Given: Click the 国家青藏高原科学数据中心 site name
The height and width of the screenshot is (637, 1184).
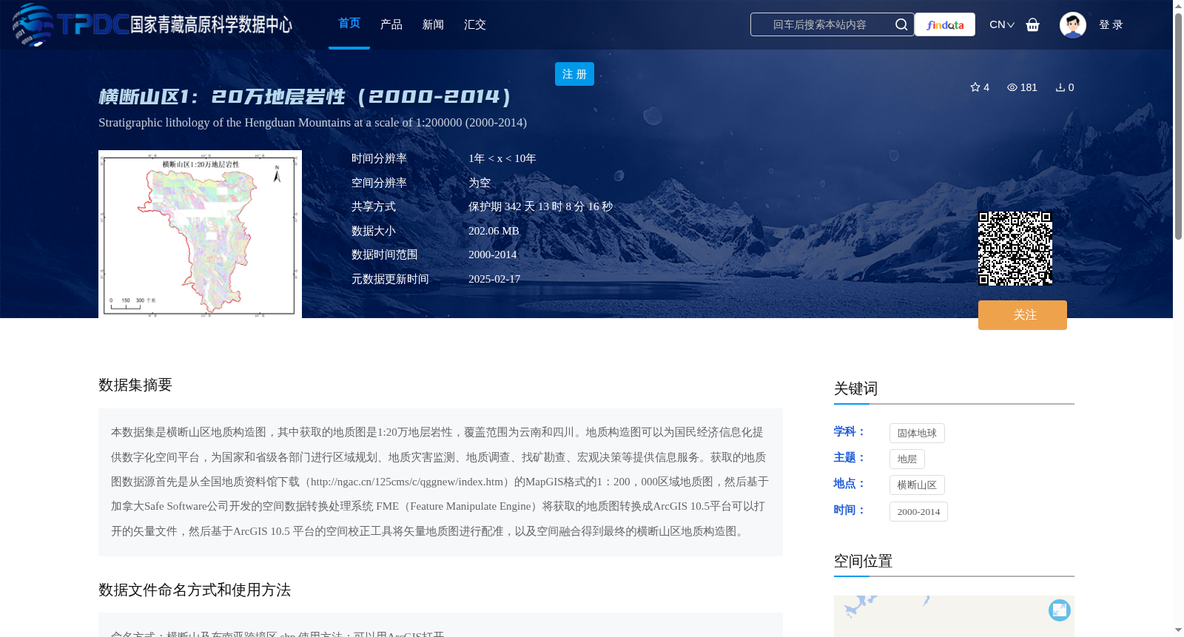Looking at the screenshot, I should (211, 24).
